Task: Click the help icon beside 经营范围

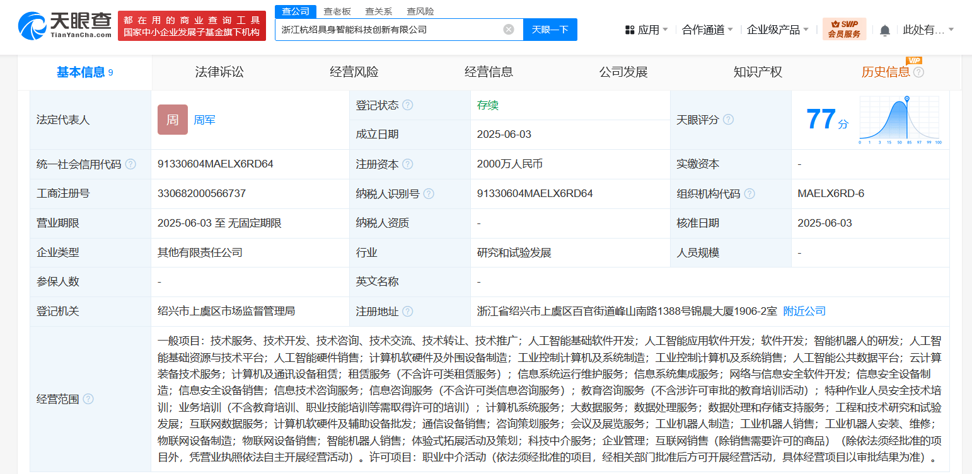Action: 88,399
